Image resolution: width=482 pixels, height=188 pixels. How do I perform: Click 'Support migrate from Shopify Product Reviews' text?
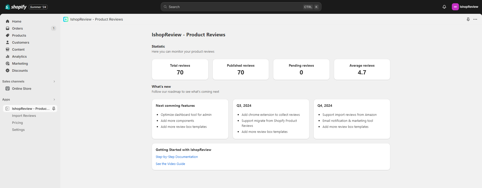[269, 123]
